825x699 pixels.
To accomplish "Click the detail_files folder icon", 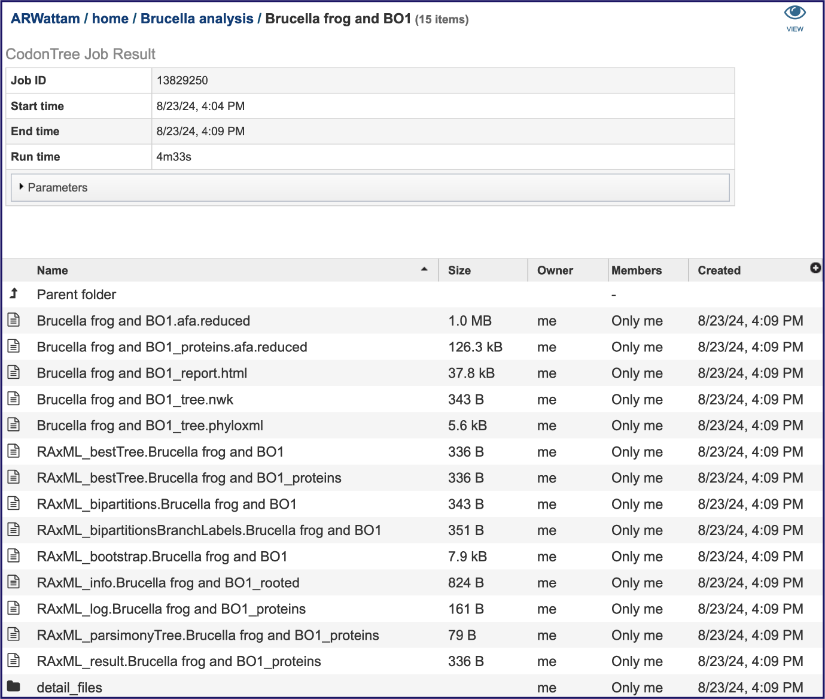I will tap(14, 686).
